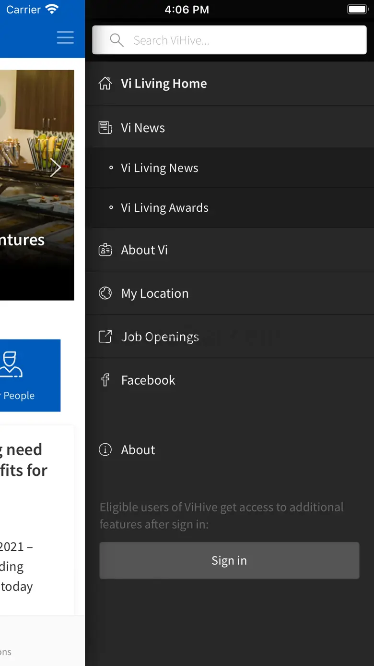Open the news article card headline
The height and width of the screenshot is (666, 374).
[23, 460]
